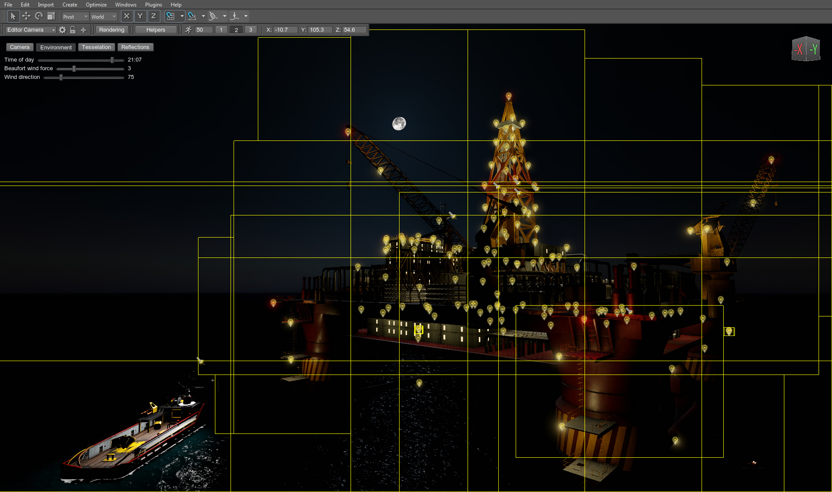The height and width of the screenshot is (492, 832).
Task: Select the red light at left crane tip
Action: click(348, 132)
